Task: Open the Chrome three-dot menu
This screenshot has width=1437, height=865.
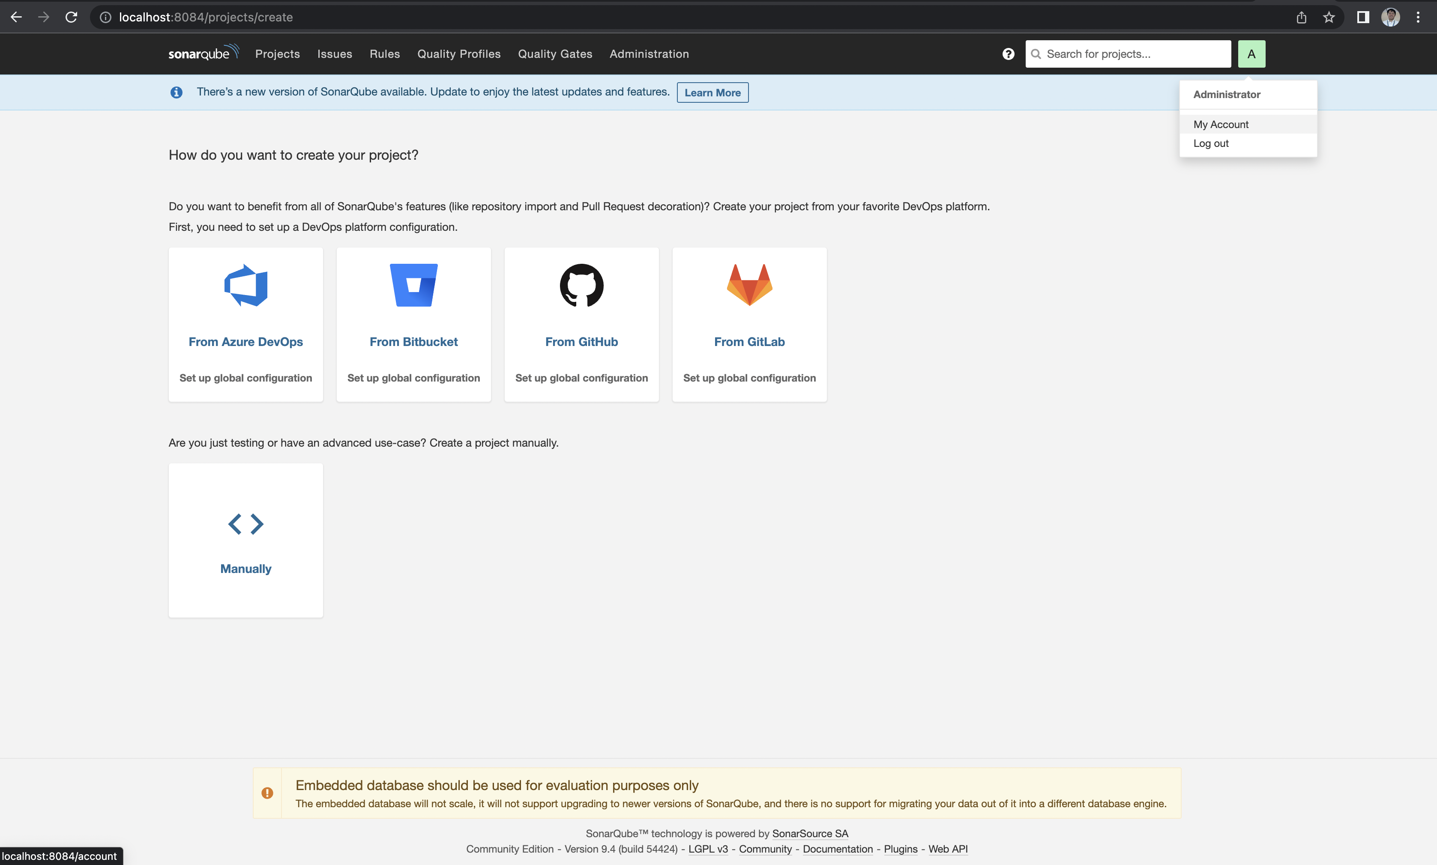Action: click(x=1418, y=17)
